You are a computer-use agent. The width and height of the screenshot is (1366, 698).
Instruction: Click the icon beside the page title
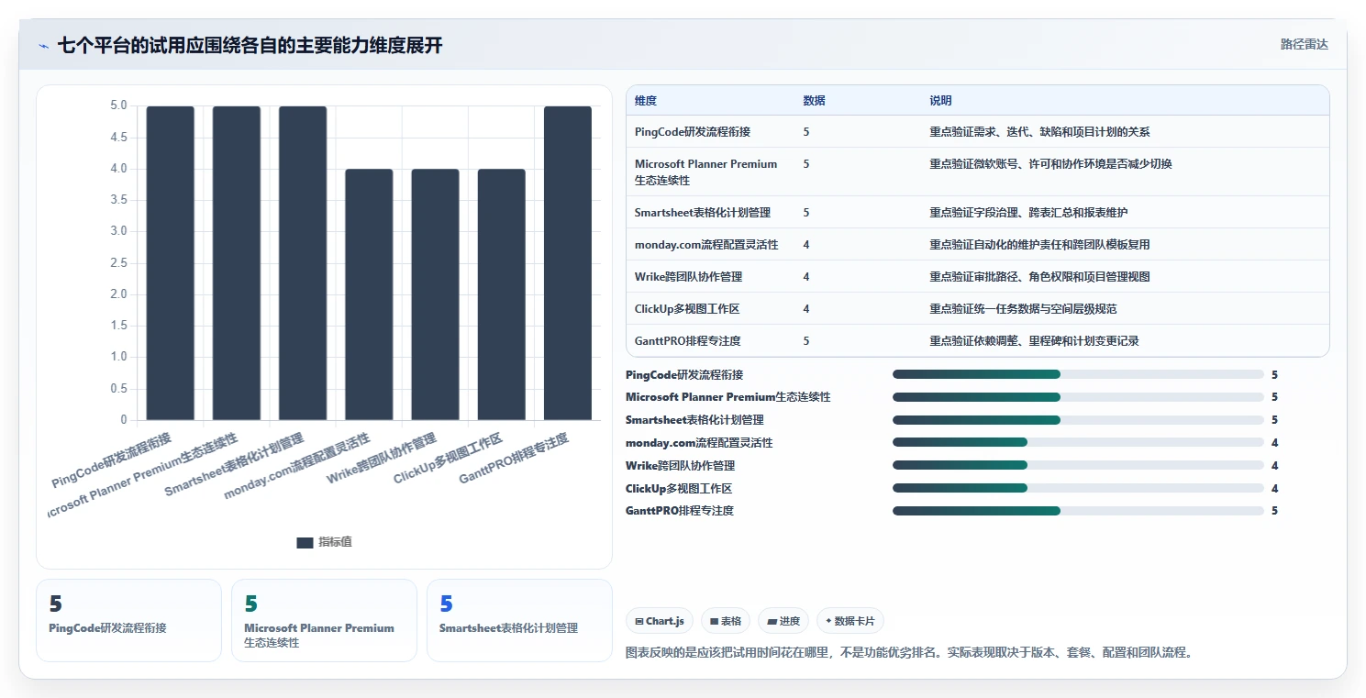pos(43,46)
